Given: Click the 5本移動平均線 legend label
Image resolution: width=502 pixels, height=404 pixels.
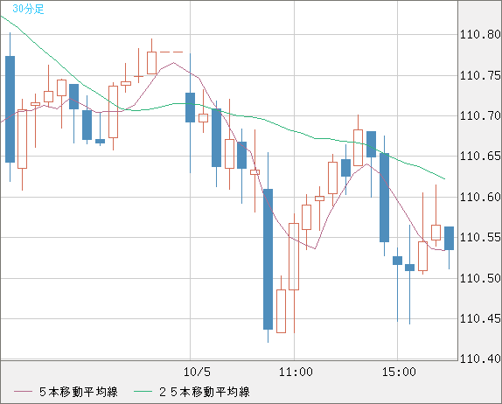Looking at the screenshot, I should coord(79,392).
